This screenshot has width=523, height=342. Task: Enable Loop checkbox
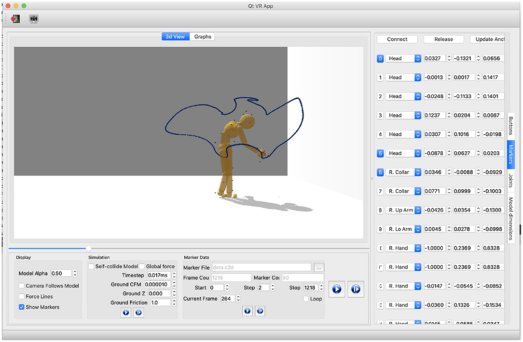[306, 299]
